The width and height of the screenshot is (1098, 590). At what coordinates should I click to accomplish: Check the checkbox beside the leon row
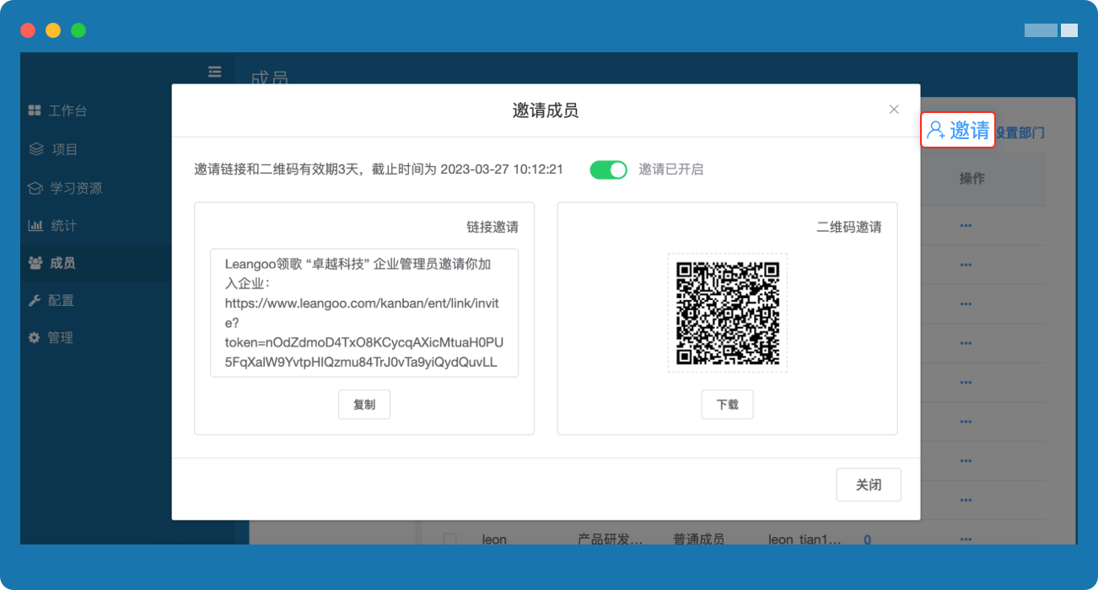450,539
